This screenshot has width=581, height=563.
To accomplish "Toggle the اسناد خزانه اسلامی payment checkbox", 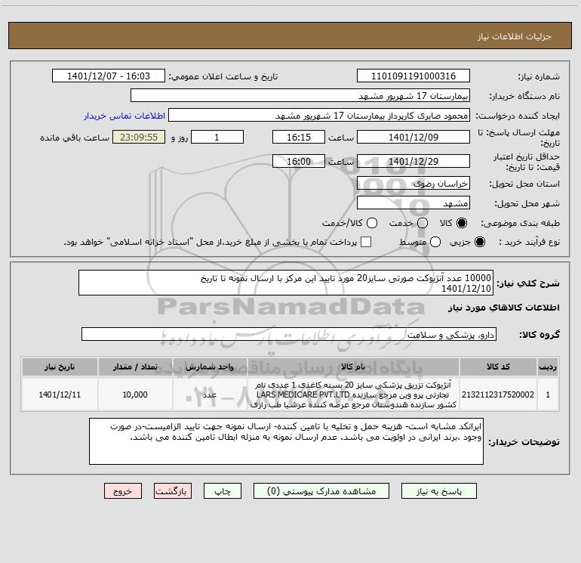I will [366, 242].
